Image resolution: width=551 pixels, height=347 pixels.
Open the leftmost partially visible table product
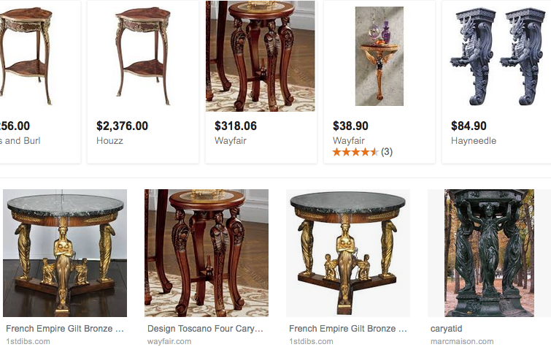tap(26, 56)
